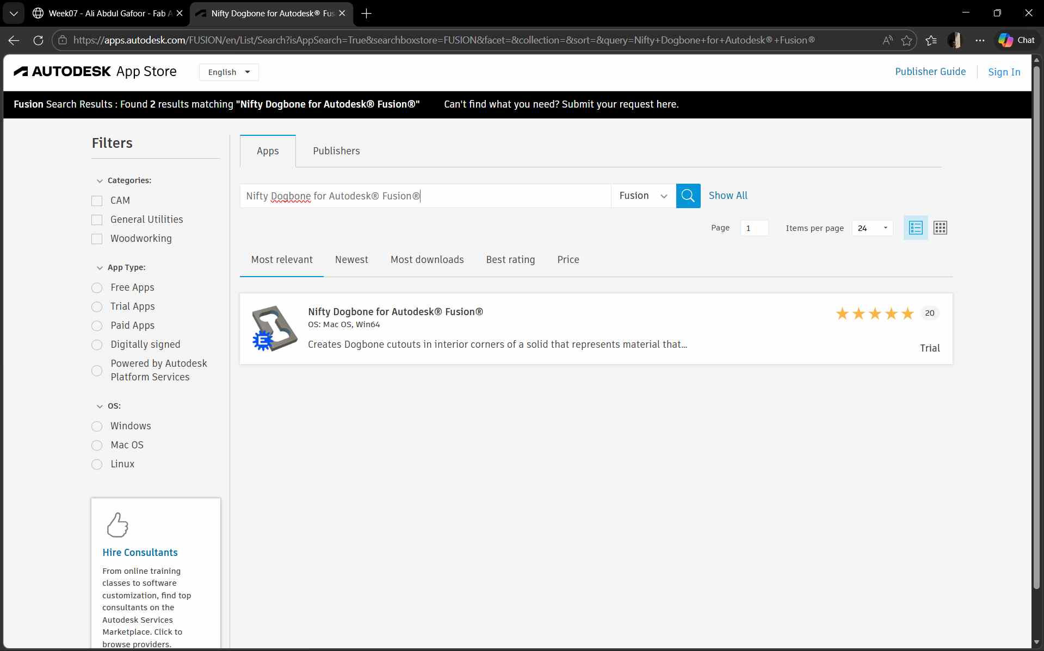Open Read aloud in address bar
Image resolution: width=1044 pixels, height=651 pixels.
click(x=887, y=40)
